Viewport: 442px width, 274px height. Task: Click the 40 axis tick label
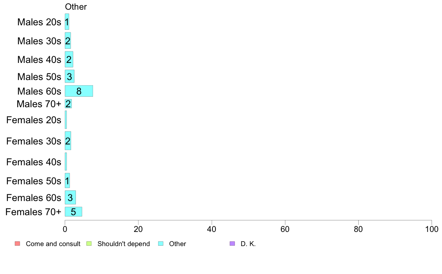(212, 229)
